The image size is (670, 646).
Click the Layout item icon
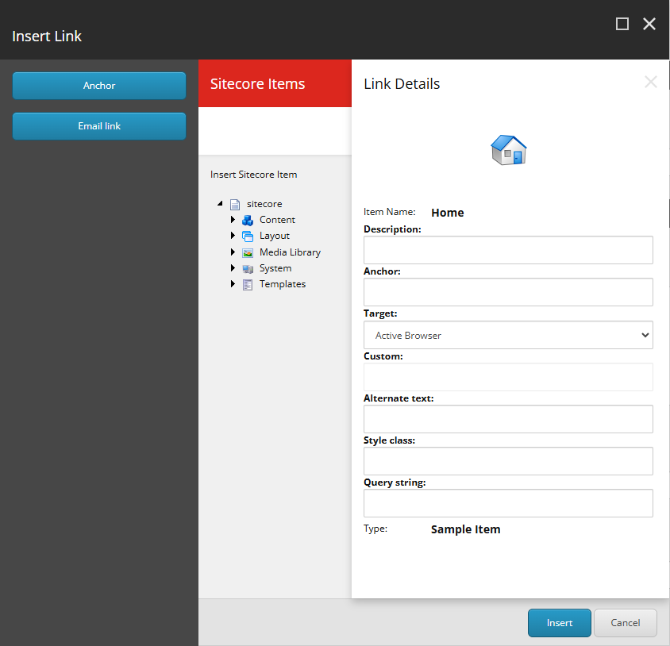coord(248,236)
